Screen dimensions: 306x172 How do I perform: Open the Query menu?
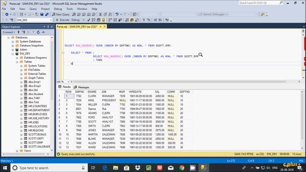click(x=33, y=9)
